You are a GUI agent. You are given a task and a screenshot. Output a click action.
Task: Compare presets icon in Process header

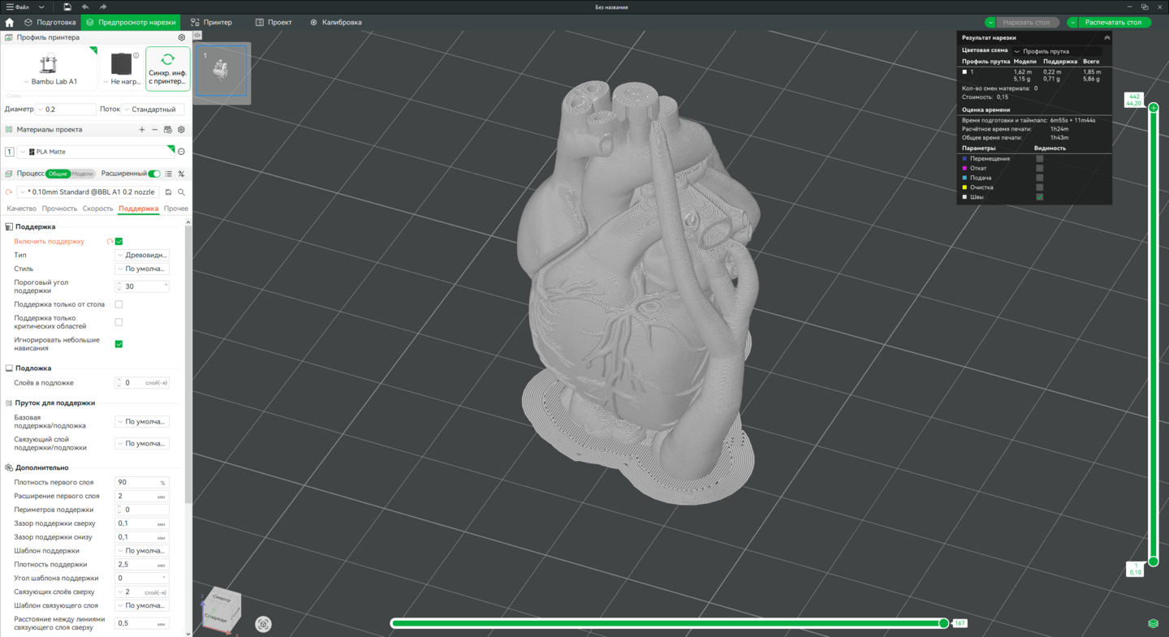[181, 174]
